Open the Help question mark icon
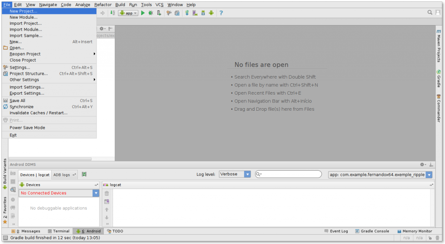This screenshot has width=445, height=244. click(221, 13)
